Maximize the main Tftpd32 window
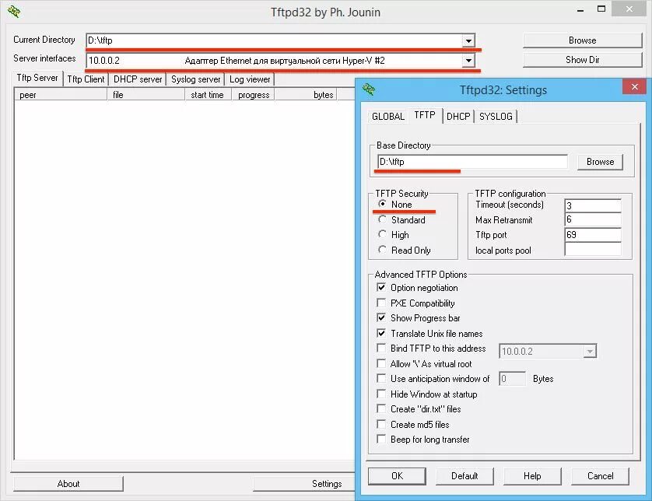652x501 pixels. (601, 9)
